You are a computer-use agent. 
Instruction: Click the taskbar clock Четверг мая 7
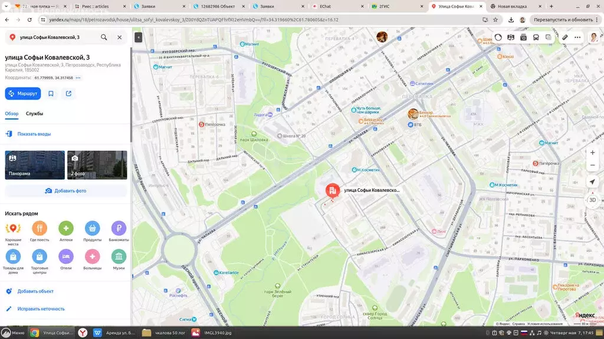[x=572, y=333]
